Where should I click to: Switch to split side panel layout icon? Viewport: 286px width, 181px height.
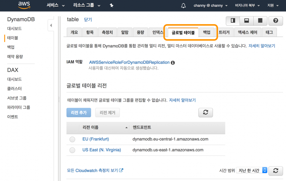[x=233, y=21]
